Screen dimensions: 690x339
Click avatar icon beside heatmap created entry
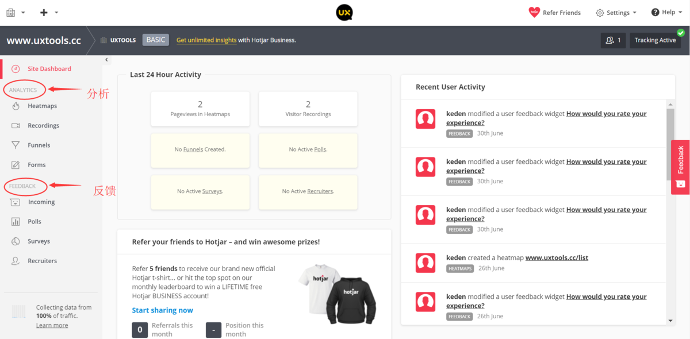tap(425, 263)
